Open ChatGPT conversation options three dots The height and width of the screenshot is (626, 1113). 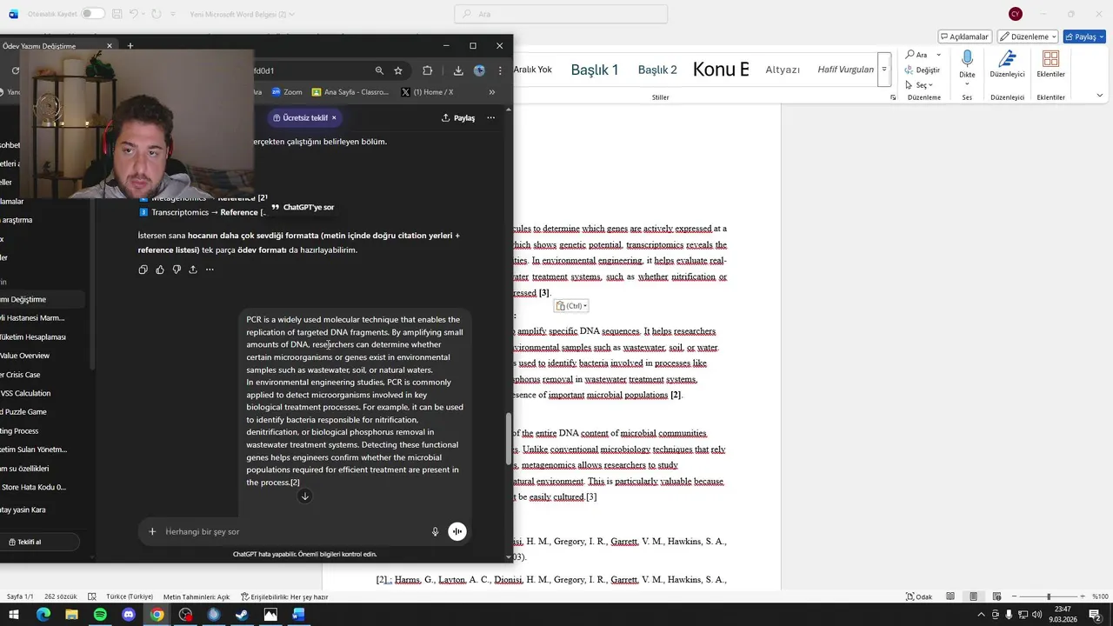click(491, 117)
